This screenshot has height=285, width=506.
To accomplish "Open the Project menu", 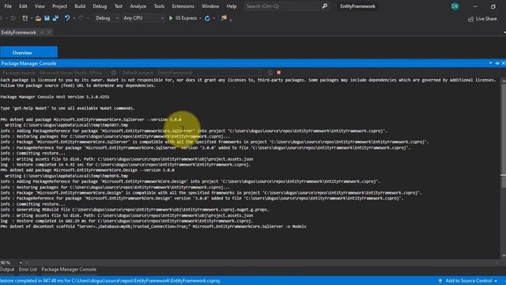I will tap(60, 6).
